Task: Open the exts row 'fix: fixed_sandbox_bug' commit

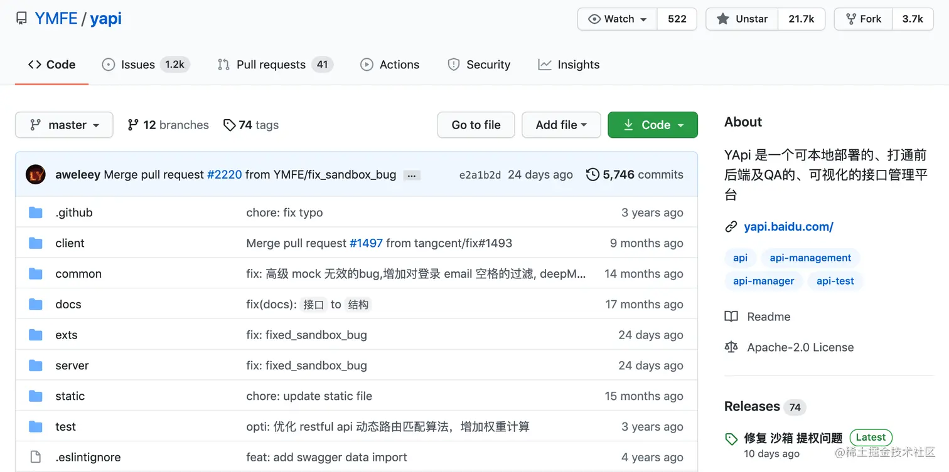Action: pyautogui.click(x=306, y=335)
